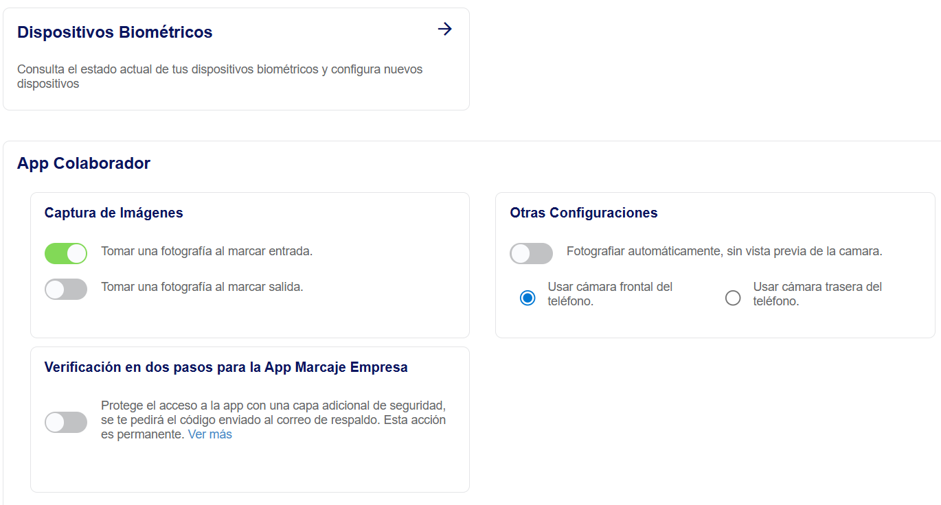Open the Dispositivos Biométricos card title
941x505 pixels.
tap(115, 32)
